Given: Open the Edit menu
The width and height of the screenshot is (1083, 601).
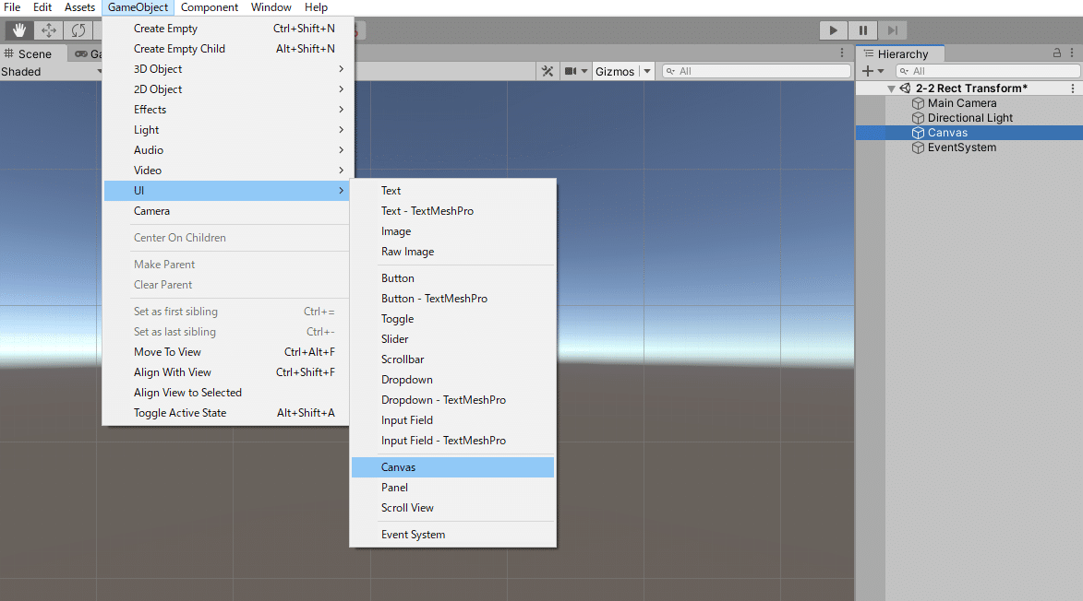Looking at the screenshot, I should pos(42,7).
